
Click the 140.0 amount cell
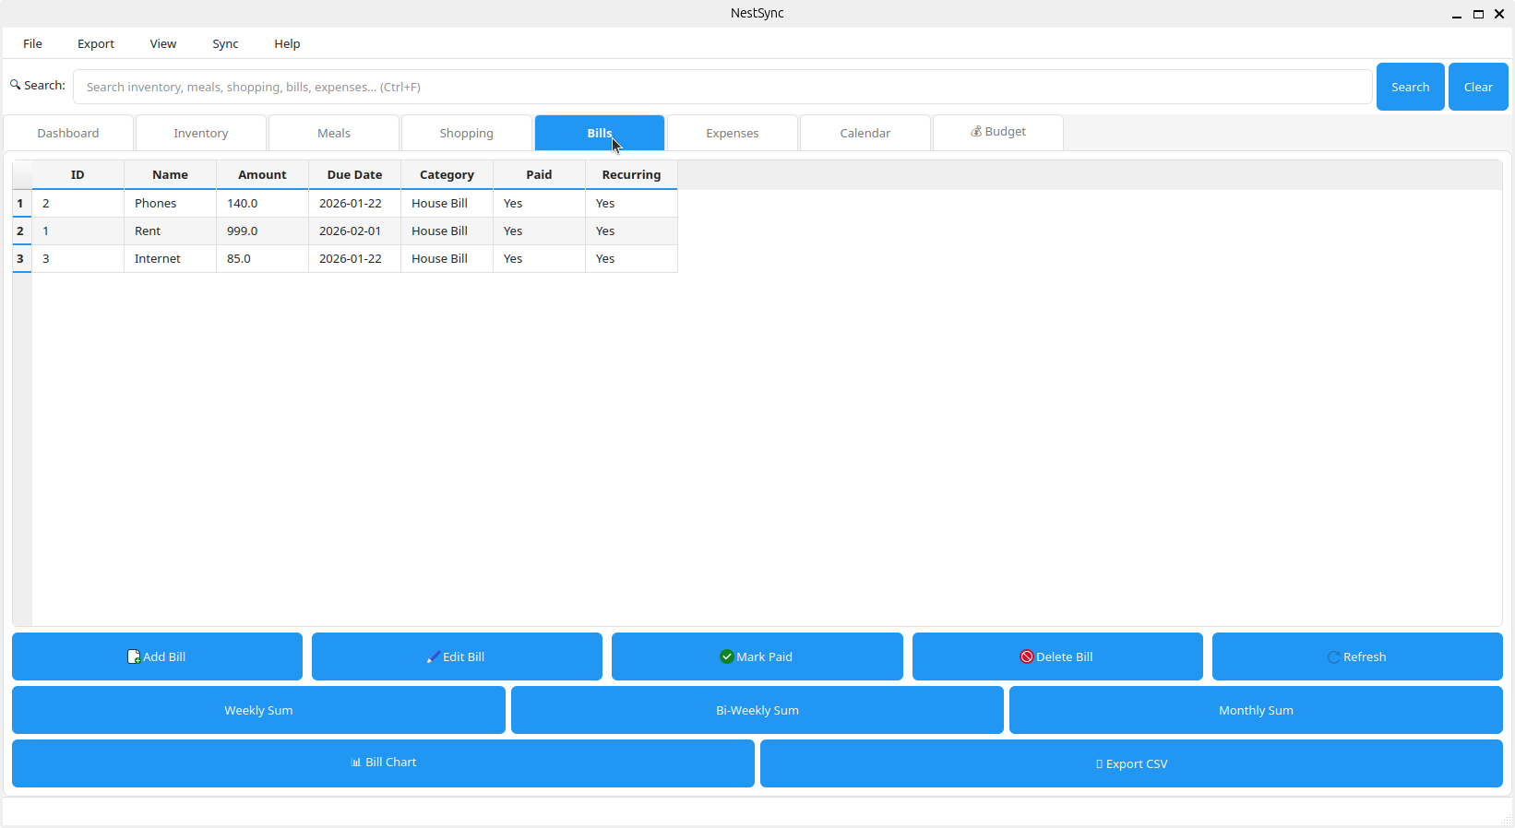coord(262,203)
